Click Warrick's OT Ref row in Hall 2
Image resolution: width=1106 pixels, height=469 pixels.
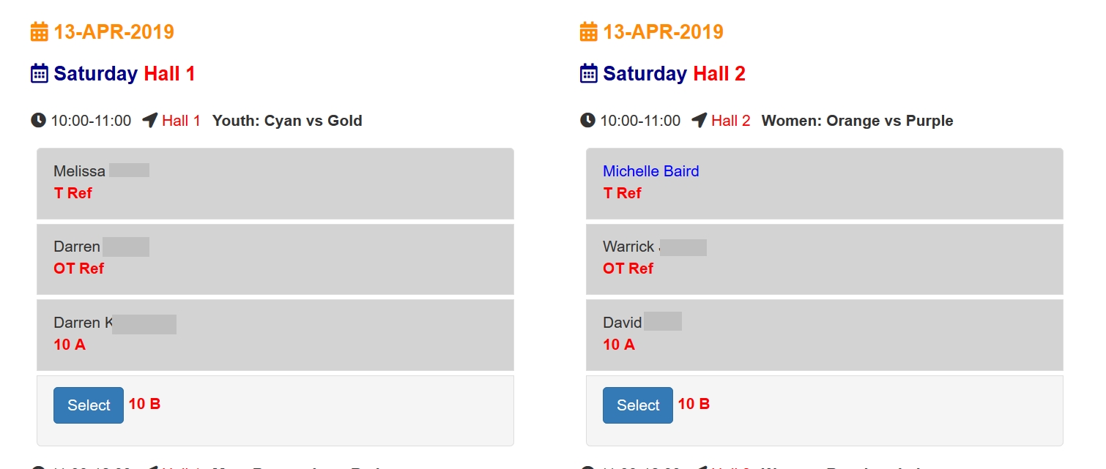[824, 258]
